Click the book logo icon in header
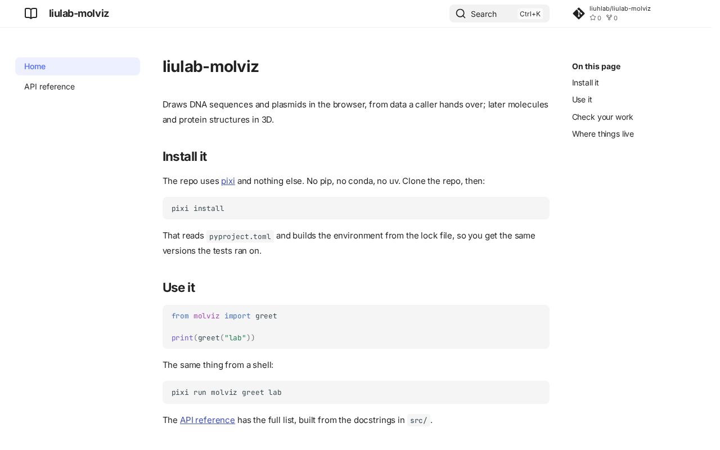This screenshot has height=450, width=720. click(x=31, y=13)
